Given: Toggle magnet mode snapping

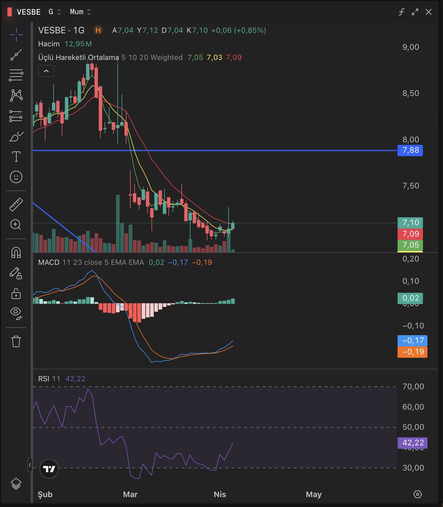Looking at the screenshot, I should tap(16, 253).
